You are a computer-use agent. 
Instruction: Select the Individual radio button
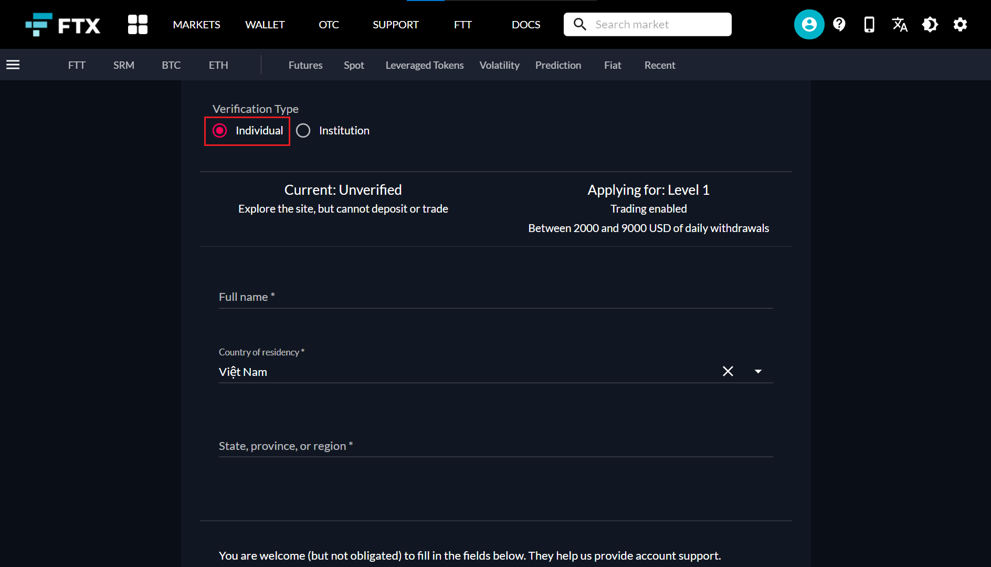coord(220,131)
